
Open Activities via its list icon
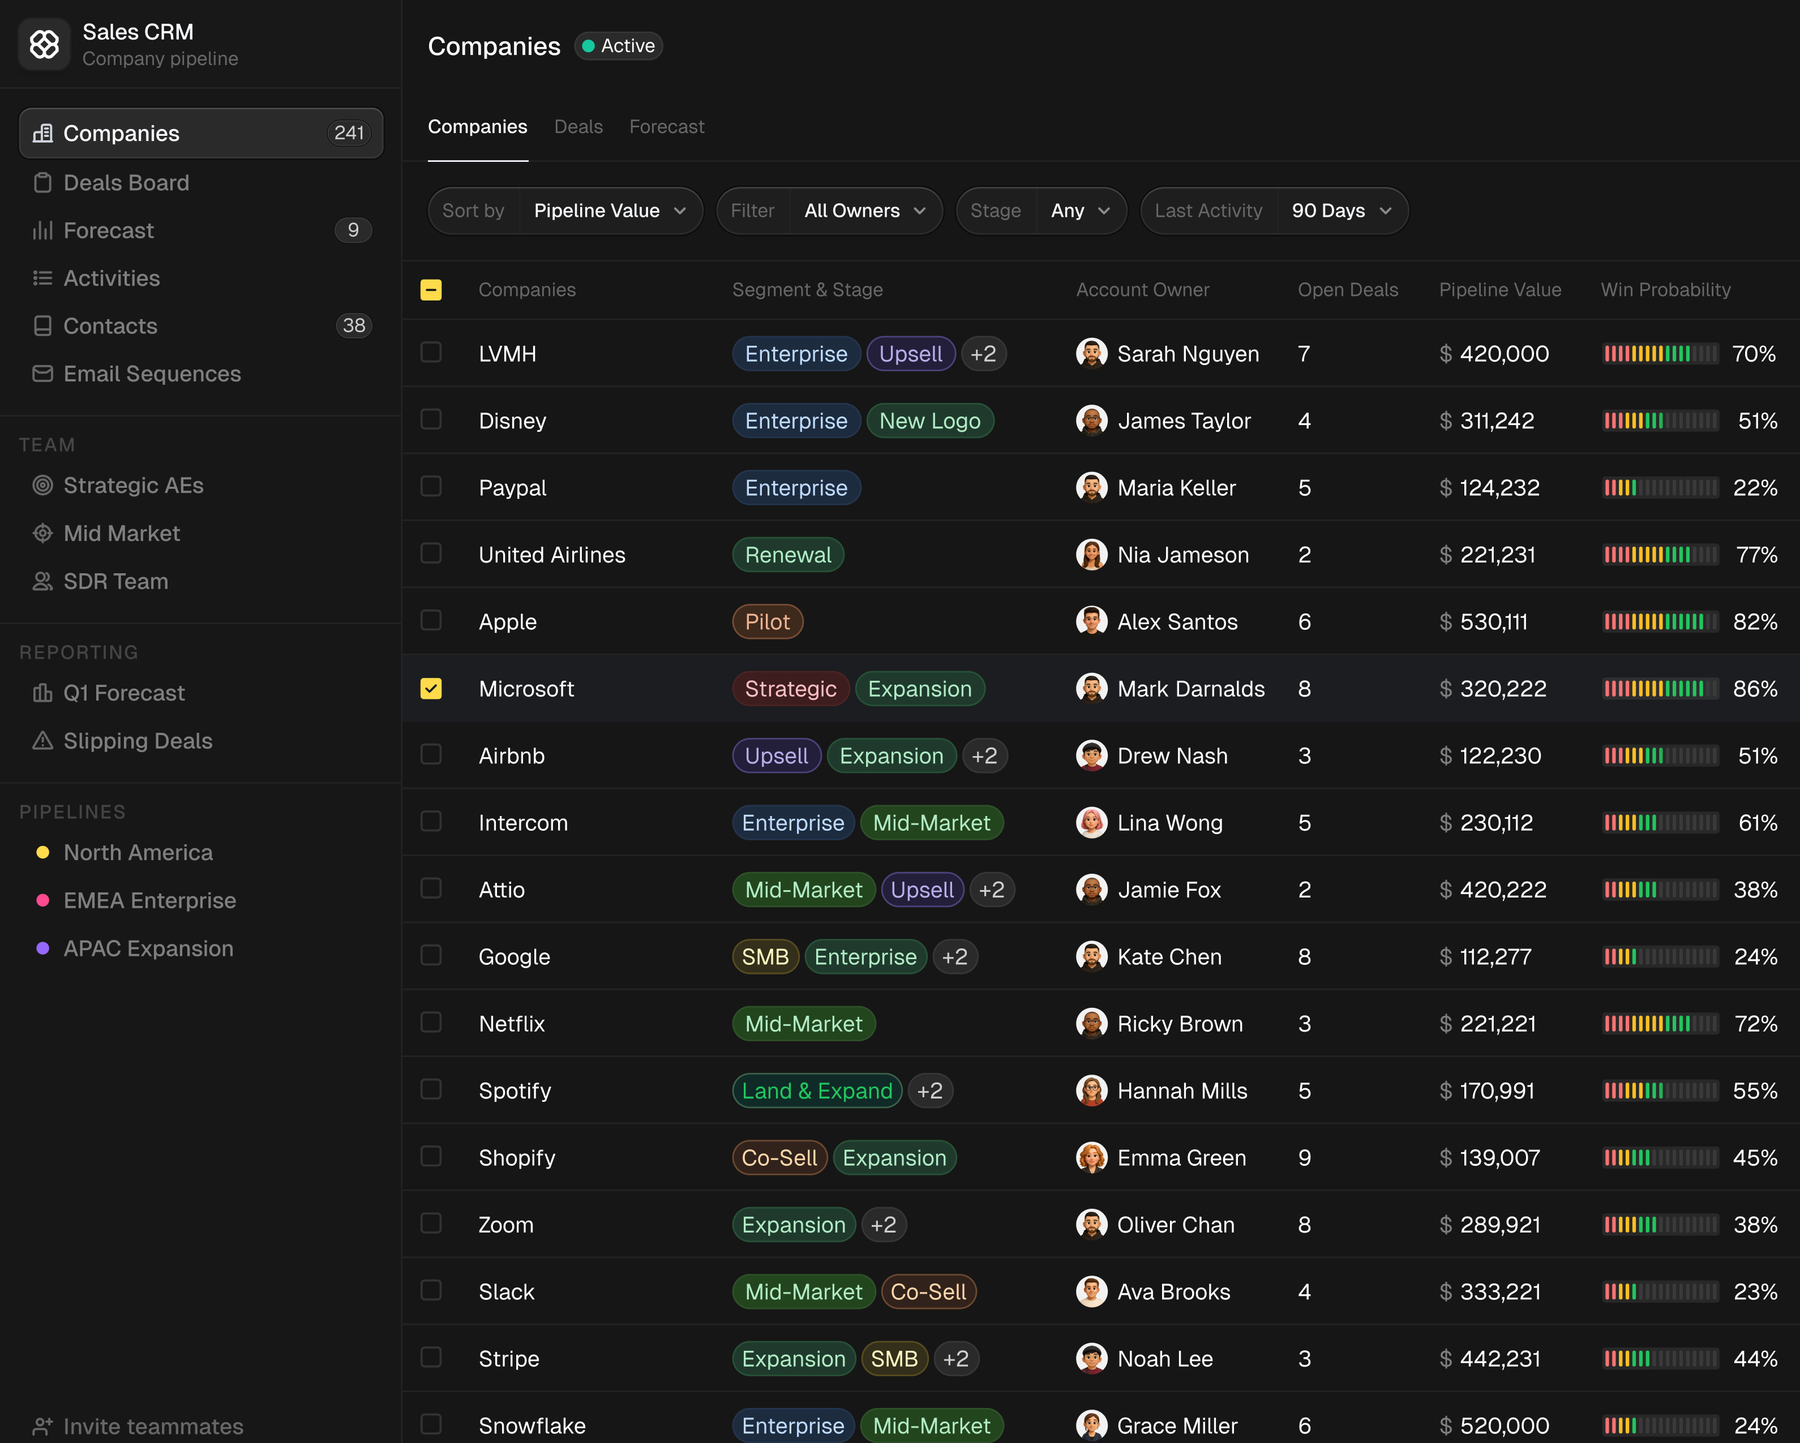[x=42, y=278]
